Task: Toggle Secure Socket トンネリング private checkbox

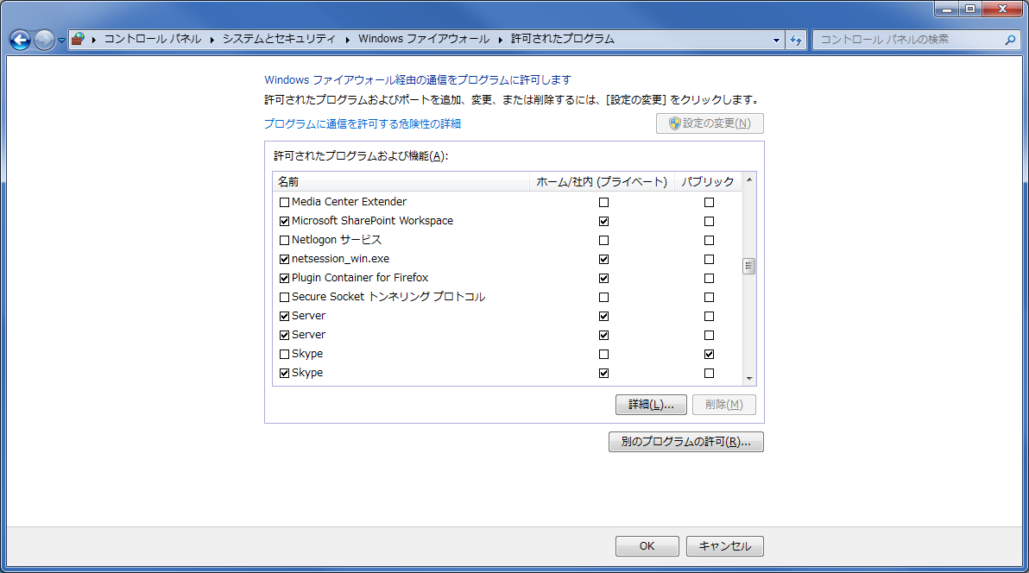Action: pyautogui.click(x=603, y=298)
